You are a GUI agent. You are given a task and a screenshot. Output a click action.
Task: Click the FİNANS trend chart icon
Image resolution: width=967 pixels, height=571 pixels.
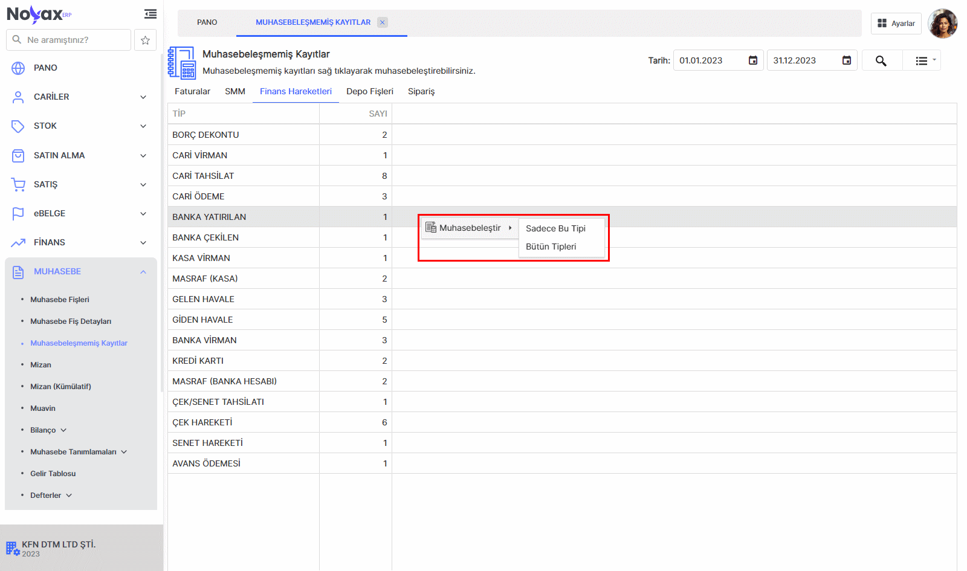(18, 242)
